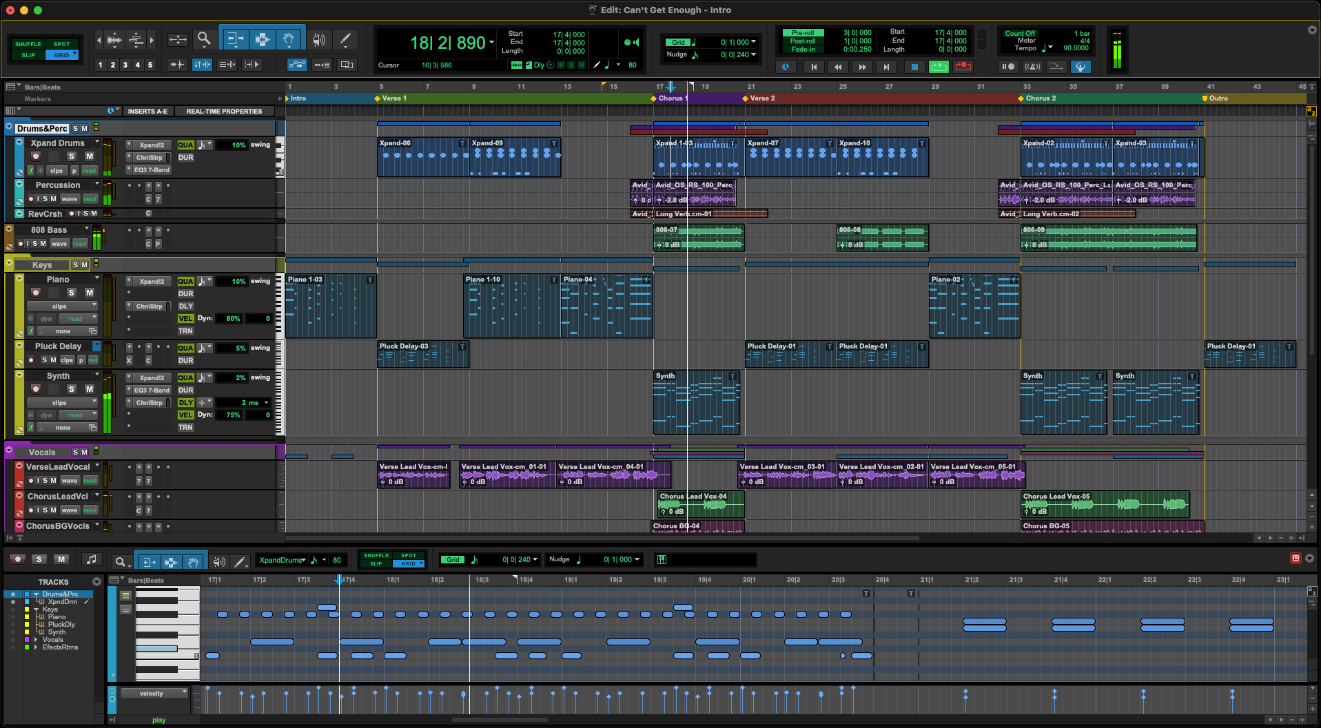Select the Trim tool

(x=235, y=39)
